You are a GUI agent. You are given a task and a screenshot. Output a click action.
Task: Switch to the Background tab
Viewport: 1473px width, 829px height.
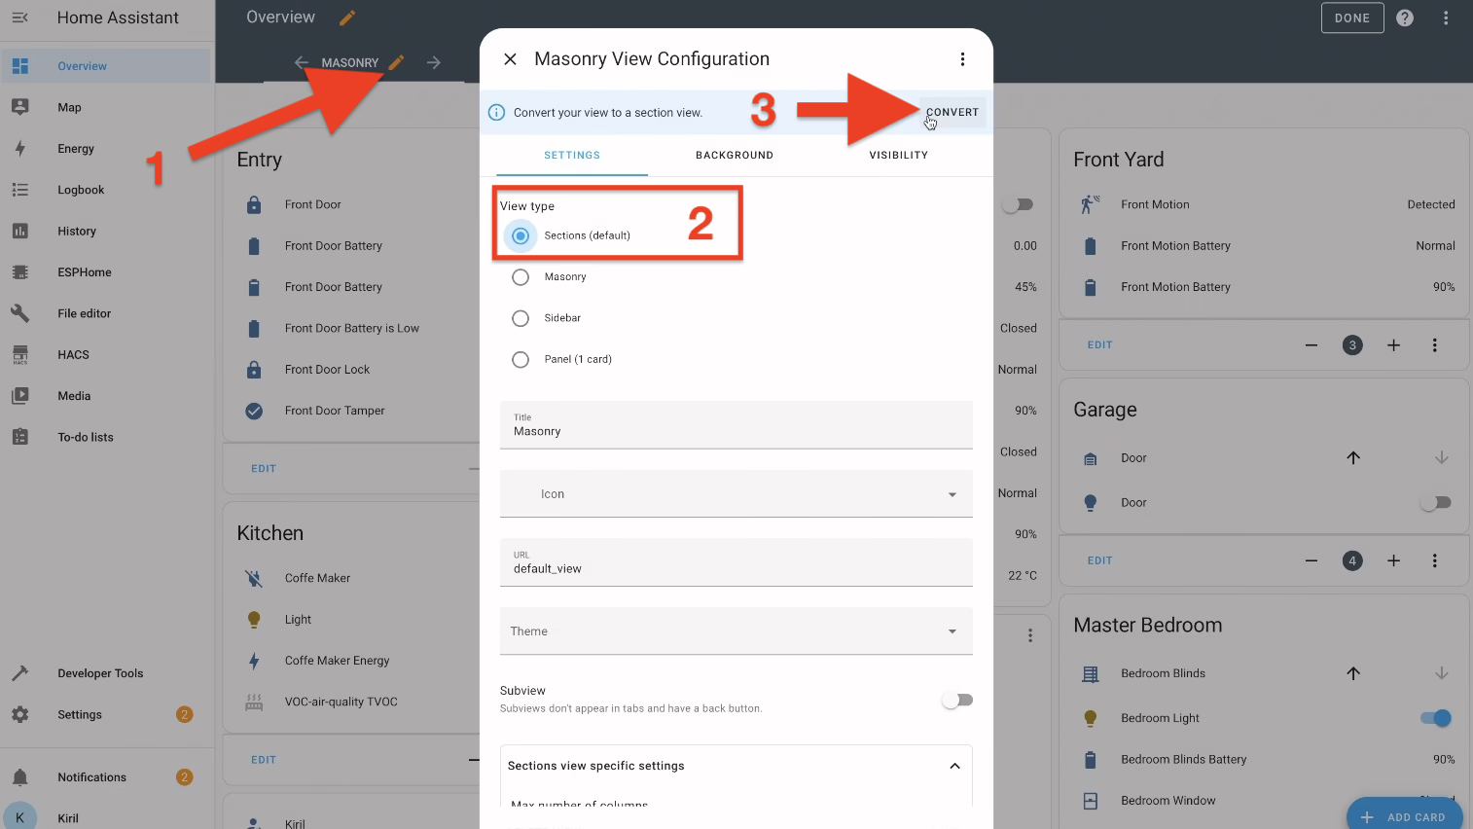coord(735,156)
